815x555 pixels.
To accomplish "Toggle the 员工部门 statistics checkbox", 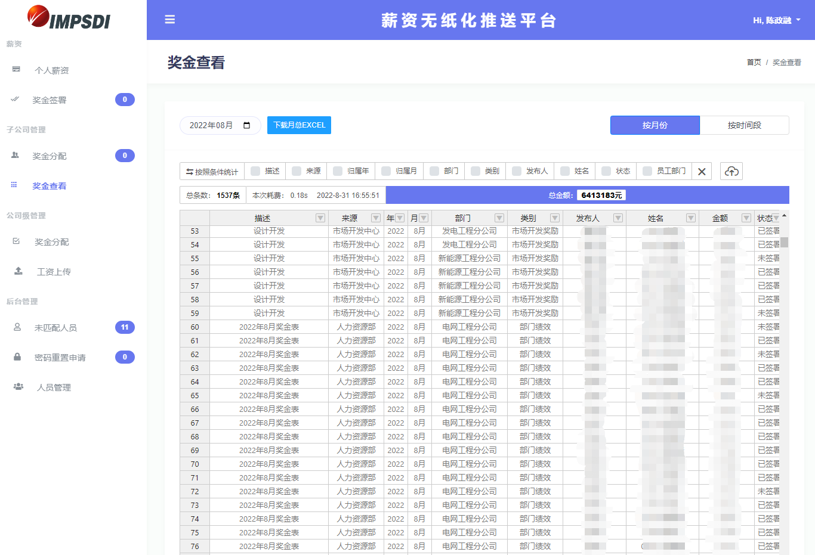I will click(x=647, y=171).
